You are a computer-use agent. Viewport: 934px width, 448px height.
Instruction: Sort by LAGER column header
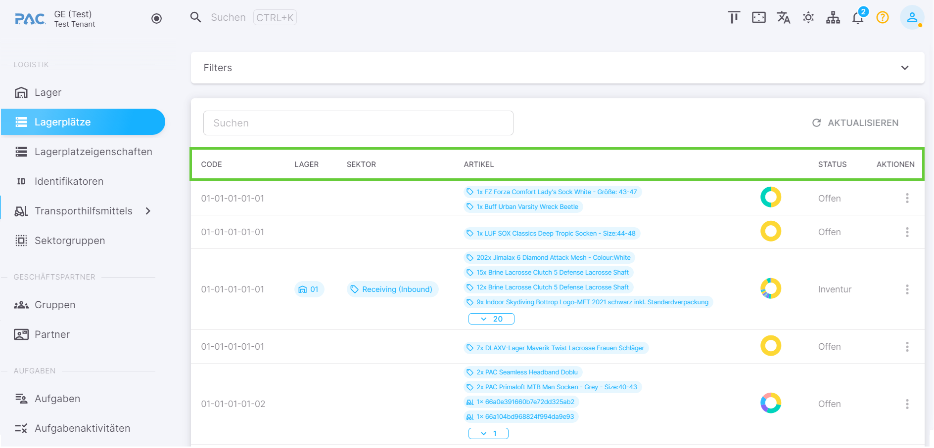307,164
